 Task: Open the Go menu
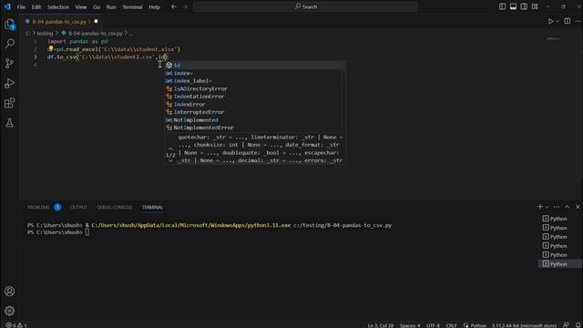[97, 7]
